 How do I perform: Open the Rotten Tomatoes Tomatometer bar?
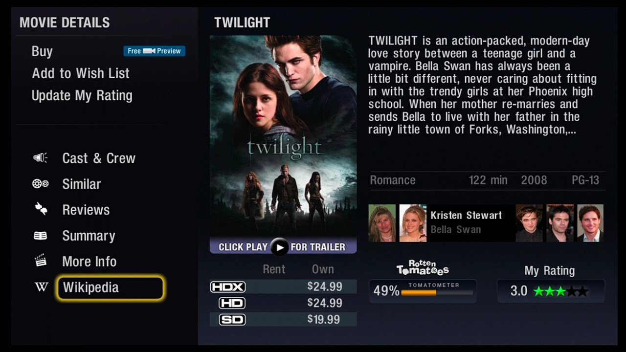tap(423, 291)
